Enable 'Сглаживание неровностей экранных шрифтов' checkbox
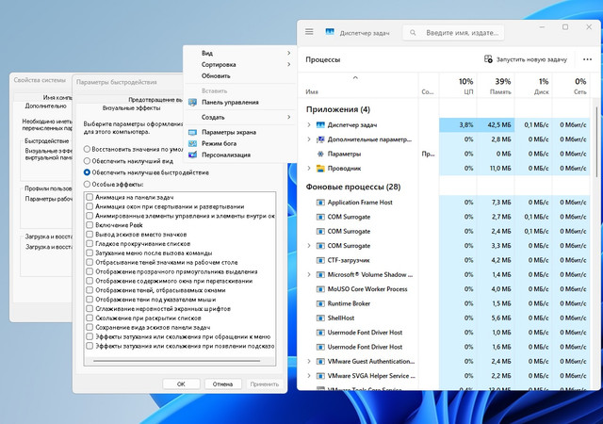The width and height of the screenshot is (603, 424). [90, 308]
